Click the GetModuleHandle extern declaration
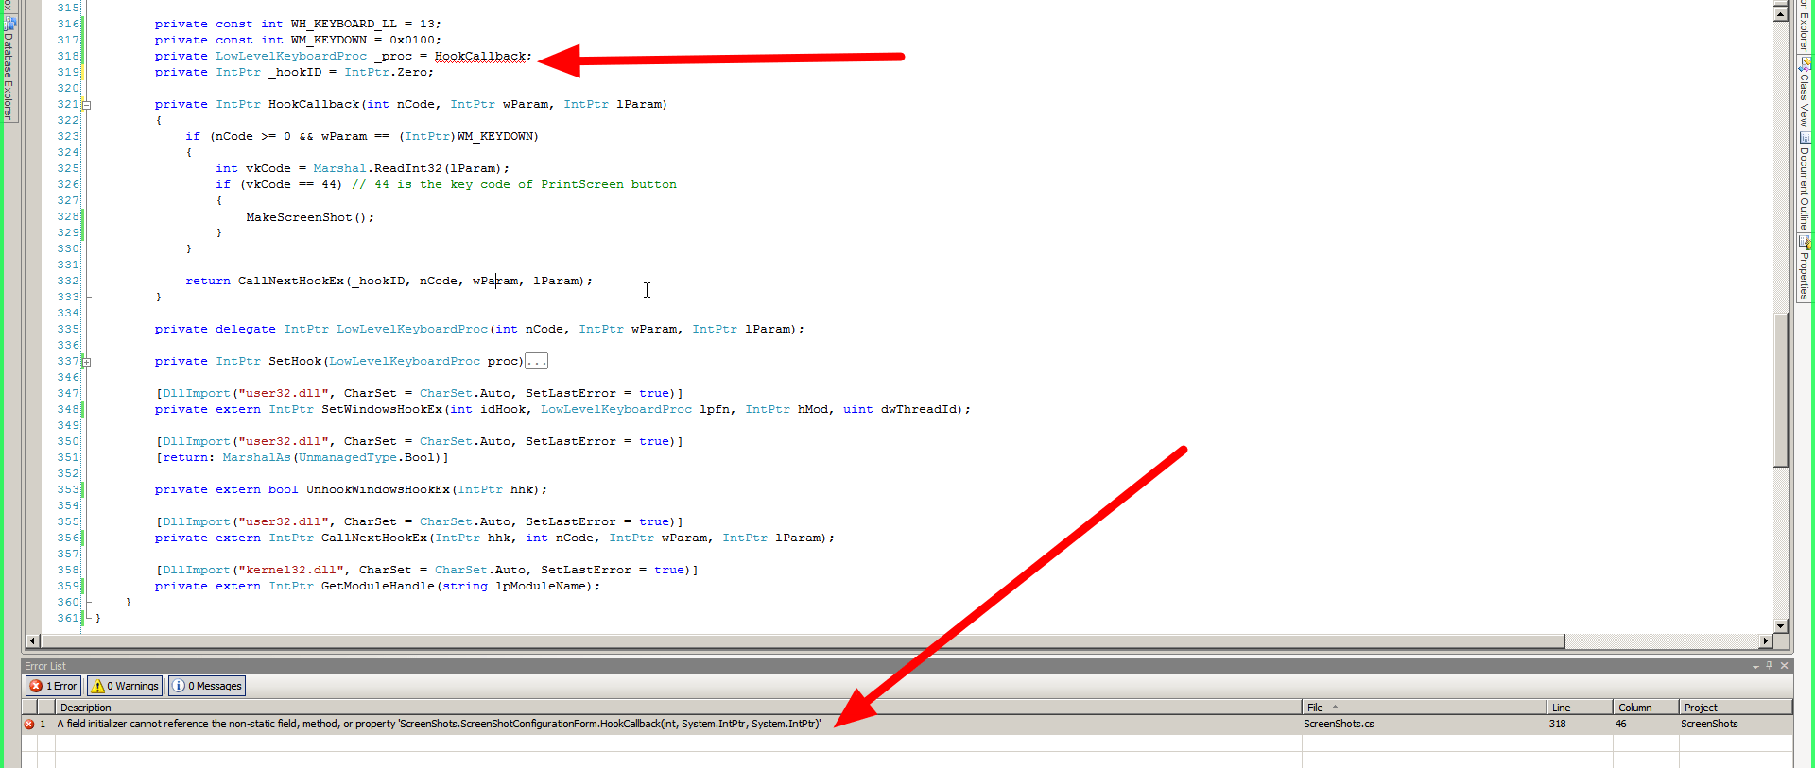 tap(377, 587)
